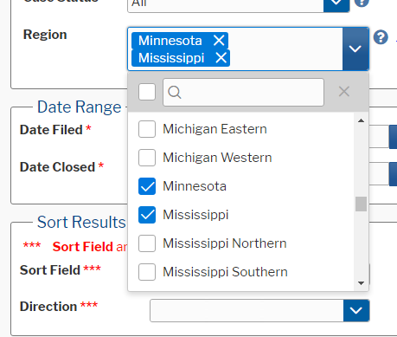Screen dimensions: 397x337
Task: Collapse the Region dropdown chevron
Action: point(355,49)
